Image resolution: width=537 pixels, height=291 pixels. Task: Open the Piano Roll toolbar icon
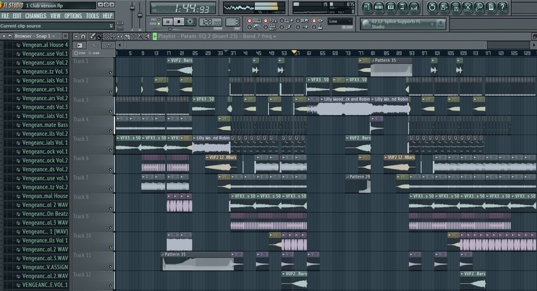[391, 7]
